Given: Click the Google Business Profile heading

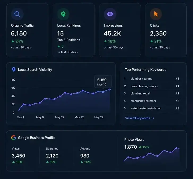Looking at the screenshot, I should (36, 138).
